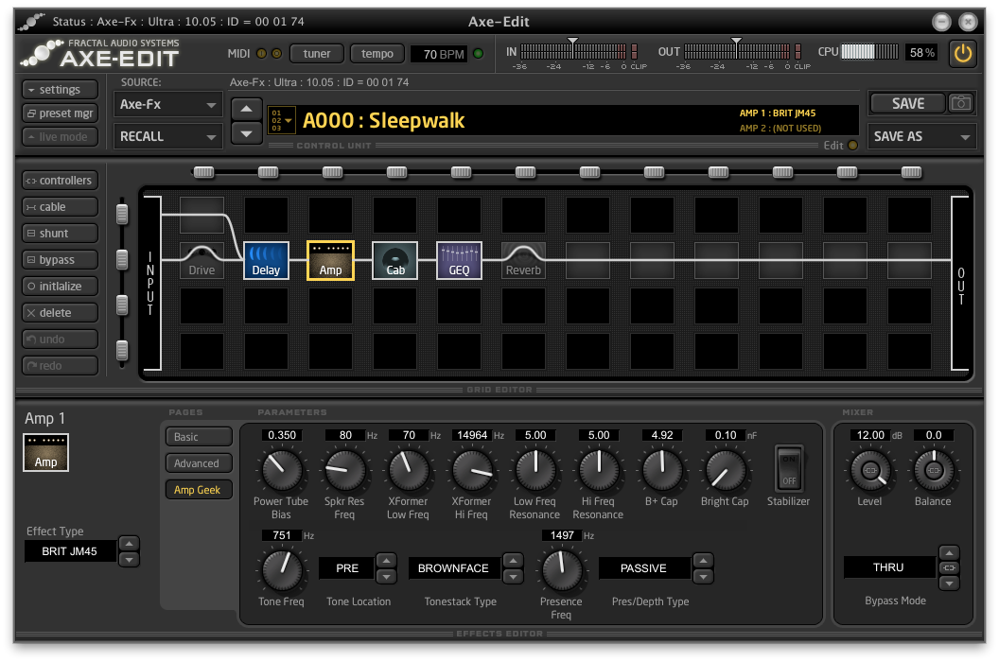
Task: Click the SAVE button
Action: click(908, 103)
